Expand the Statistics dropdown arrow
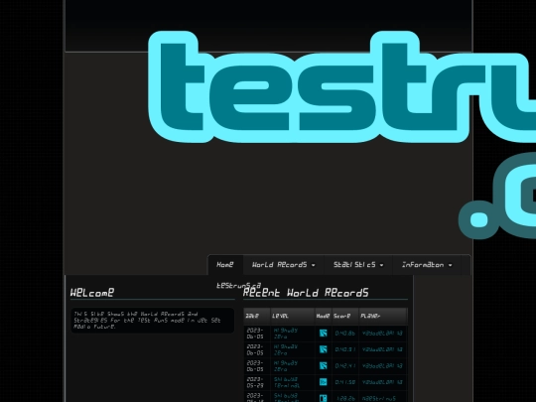 pyautogui.click(x=381, y=265)
